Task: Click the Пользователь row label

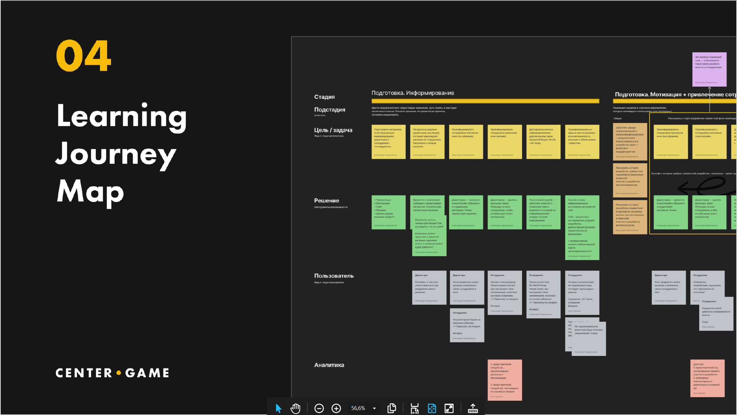Action: click(333, 276)
